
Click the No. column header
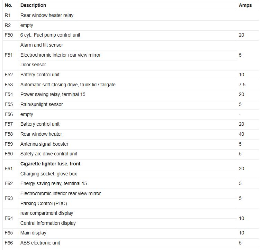(x=9, y=5)
